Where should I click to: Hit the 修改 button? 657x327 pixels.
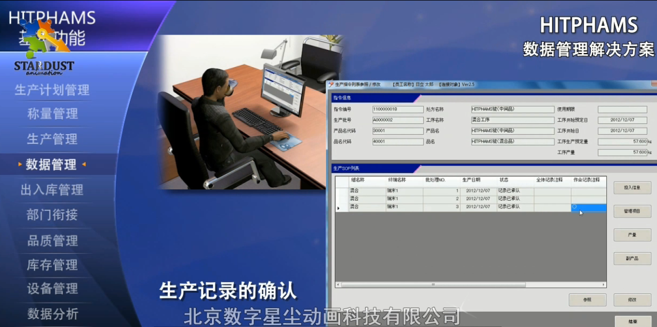pyautogui.click(x=632, y=300)
